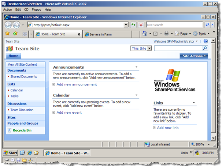The image size is (222, 167).
Task: Click the security alert tray icon
Action: point(197,153)
